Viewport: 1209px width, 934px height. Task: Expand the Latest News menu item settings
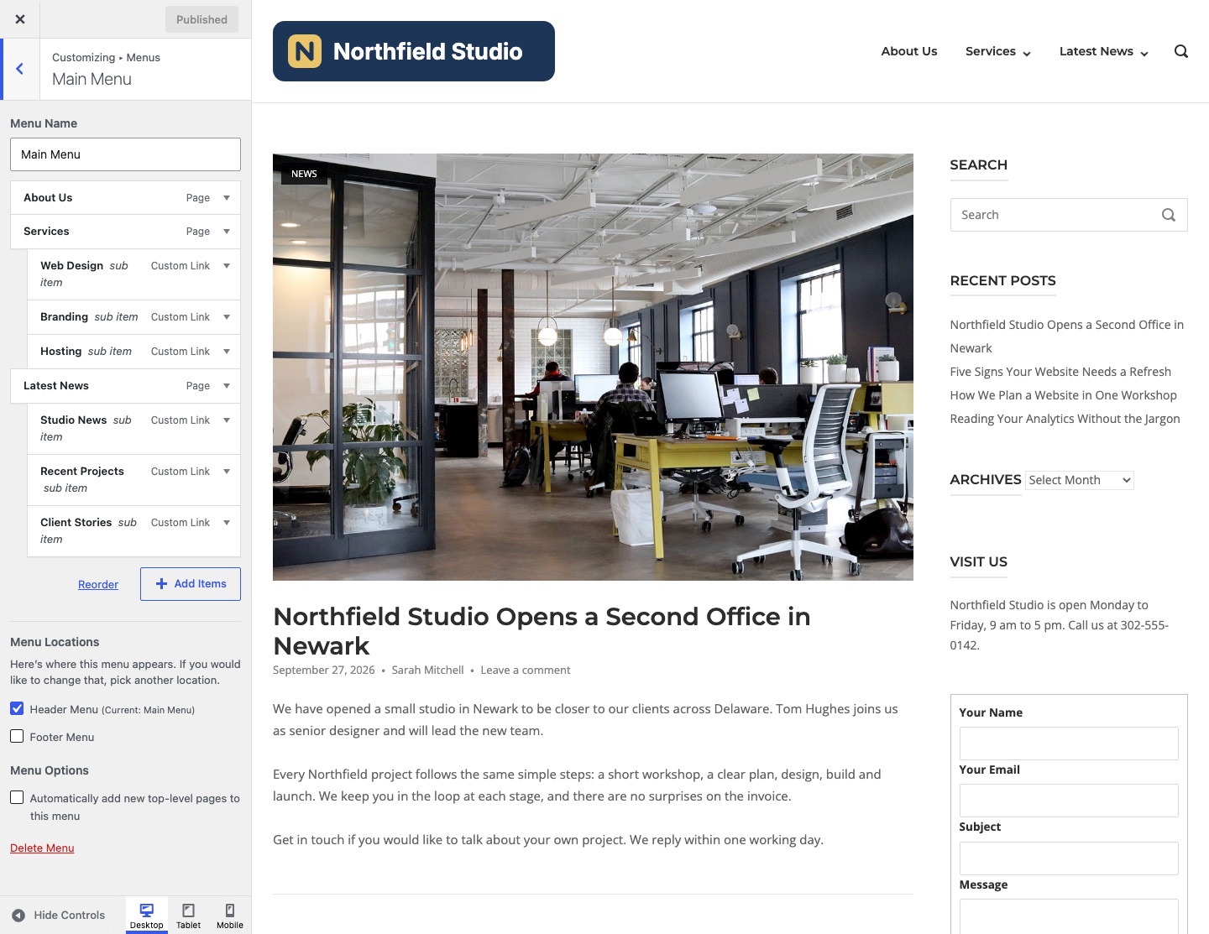click(227, 386)
